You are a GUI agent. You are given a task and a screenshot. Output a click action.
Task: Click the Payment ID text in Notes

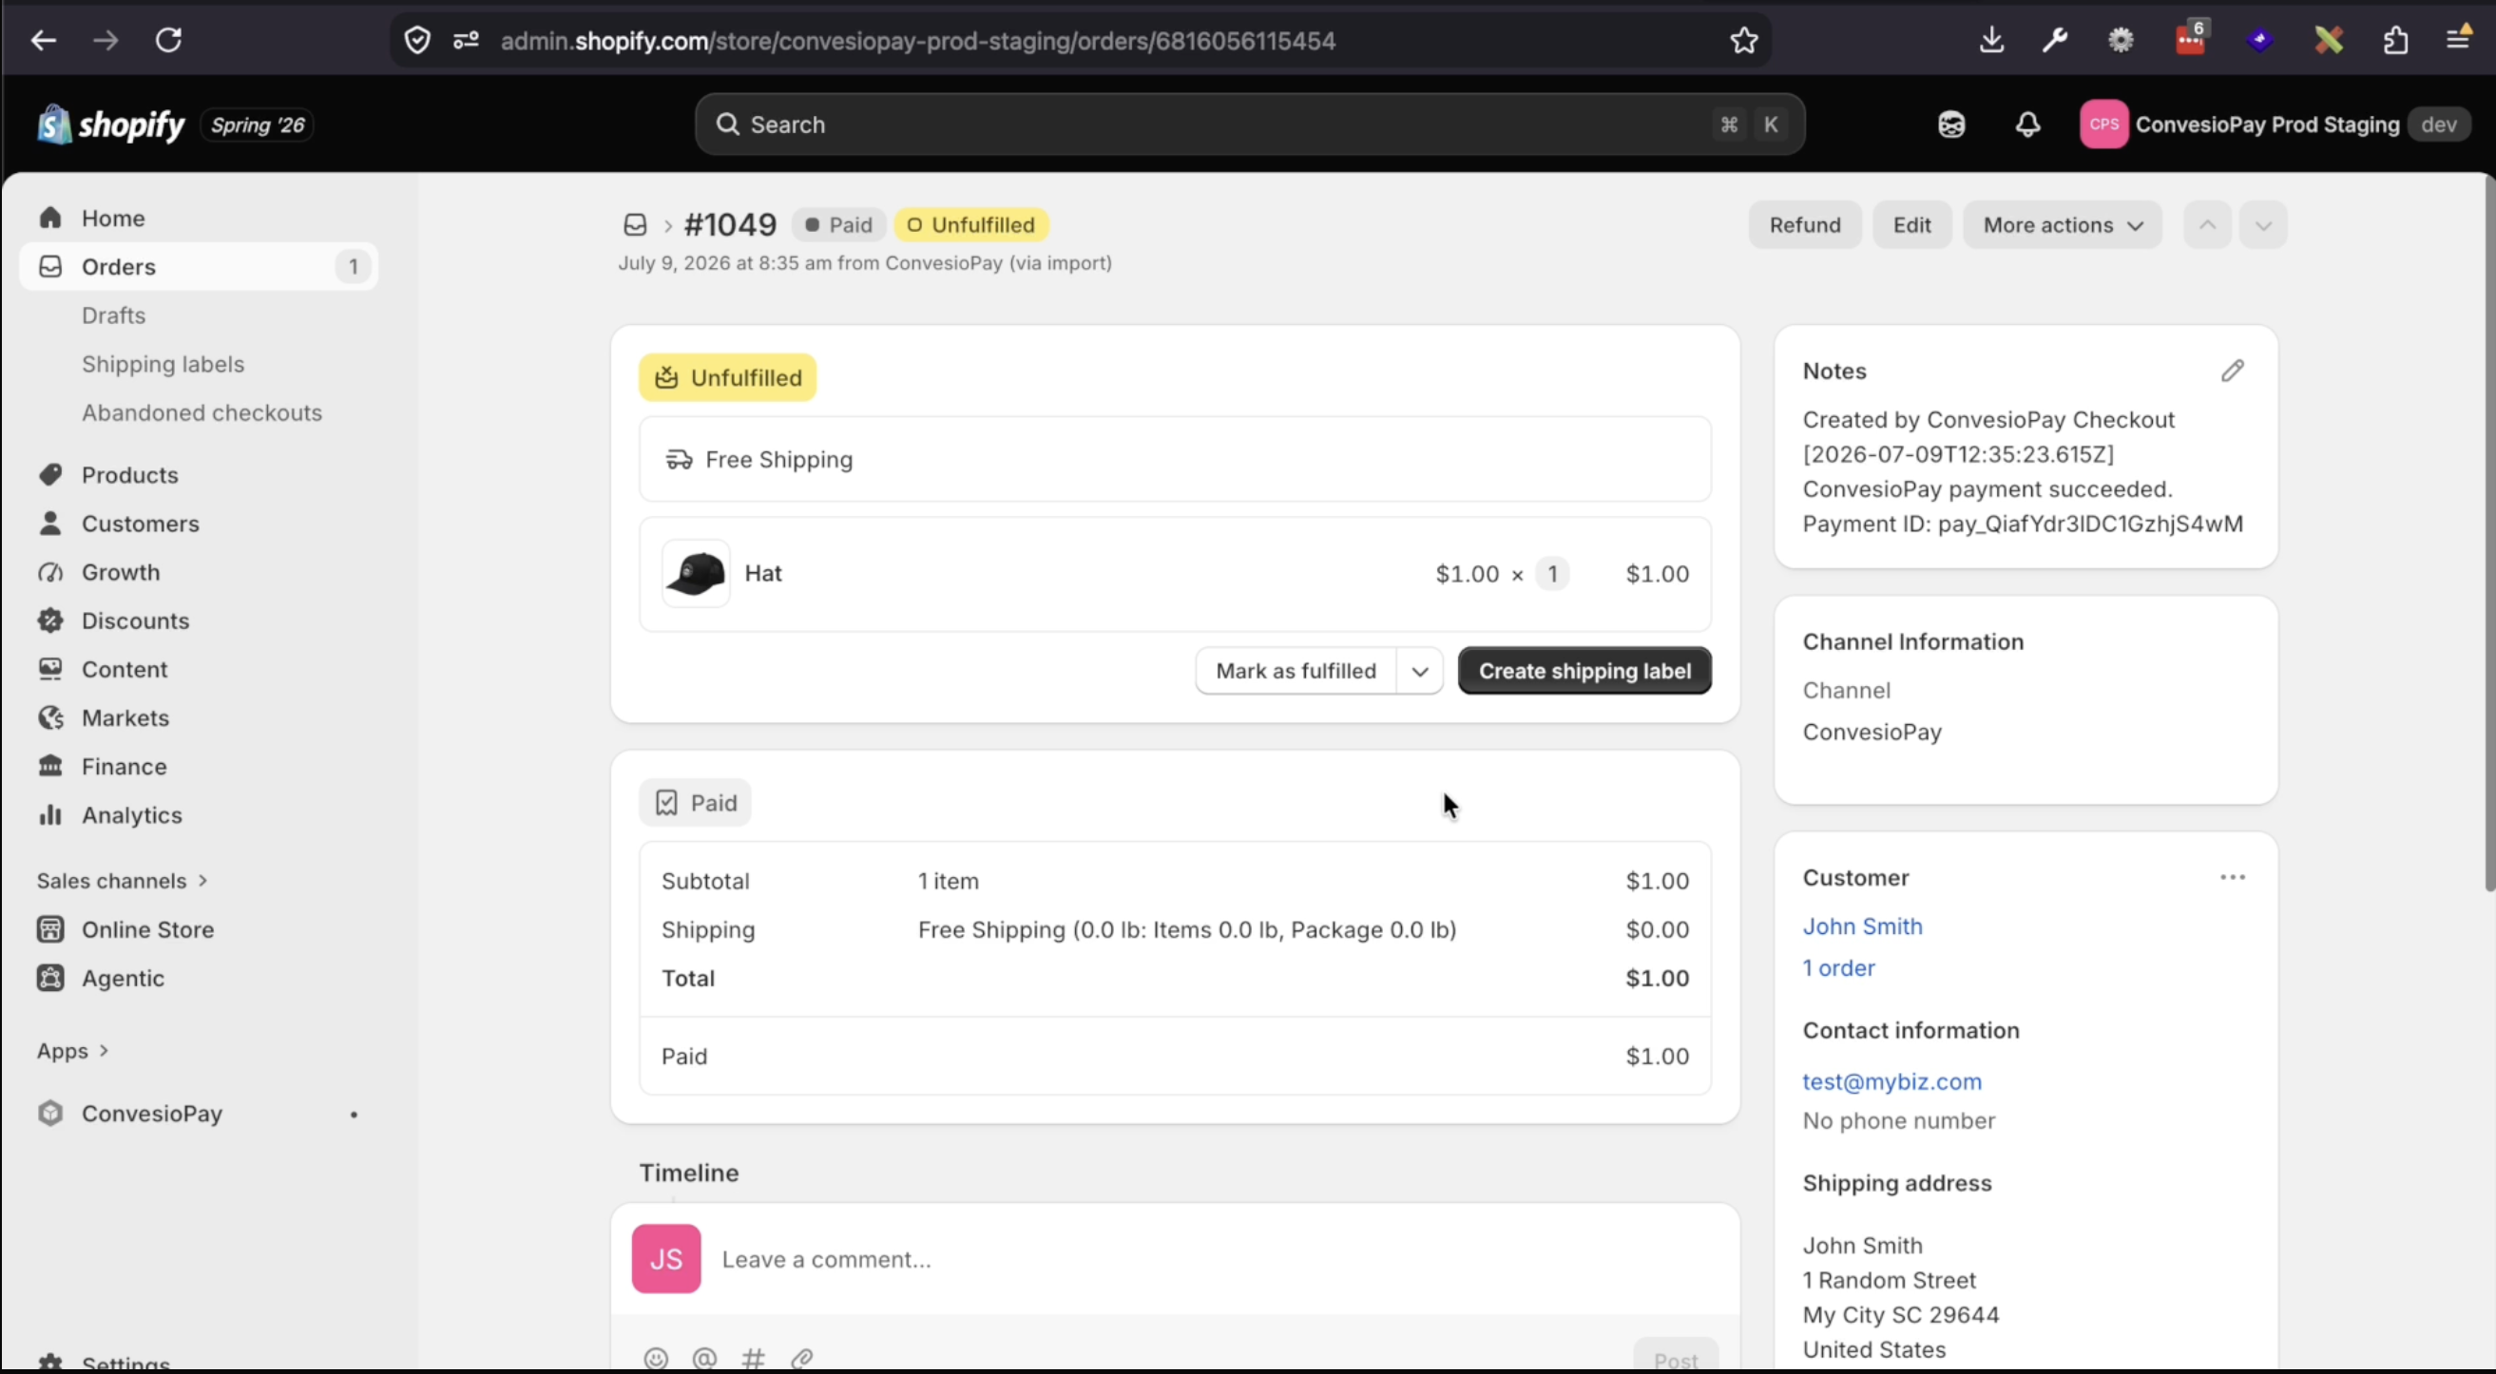(x=2023, y=525)
